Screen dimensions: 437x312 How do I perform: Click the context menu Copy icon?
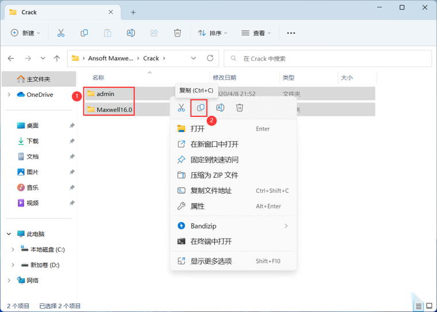click(x=200, y=108)
